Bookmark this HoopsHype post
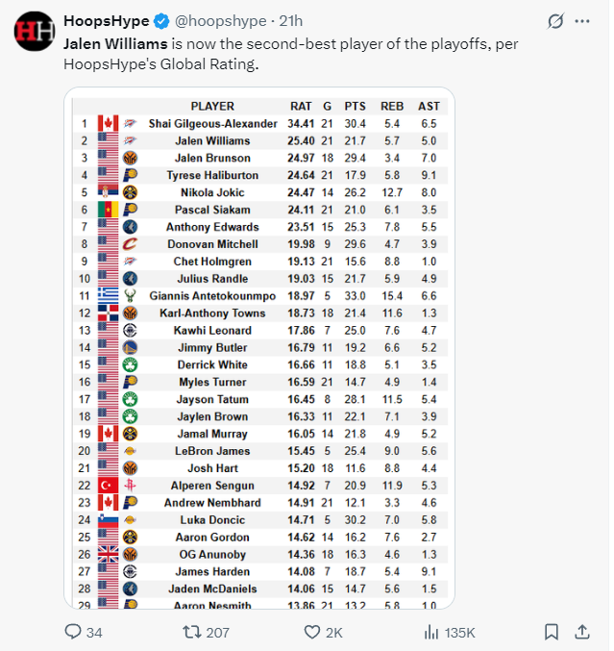Screen dimensions: 614x651 tap(552, 632)
